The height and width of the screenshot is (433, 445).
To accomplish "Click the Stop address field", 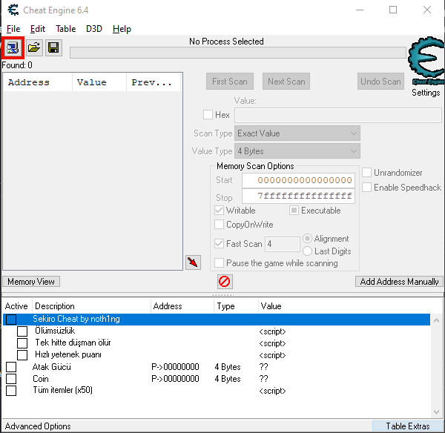I will 298,196.
